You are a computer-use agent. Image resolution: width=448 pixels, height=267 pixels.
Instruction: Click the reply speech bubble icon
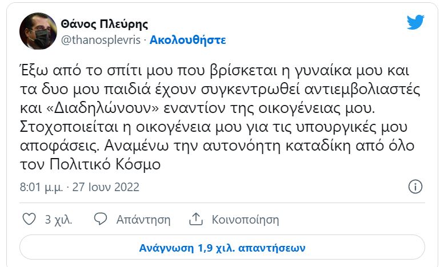click(101, 219)
